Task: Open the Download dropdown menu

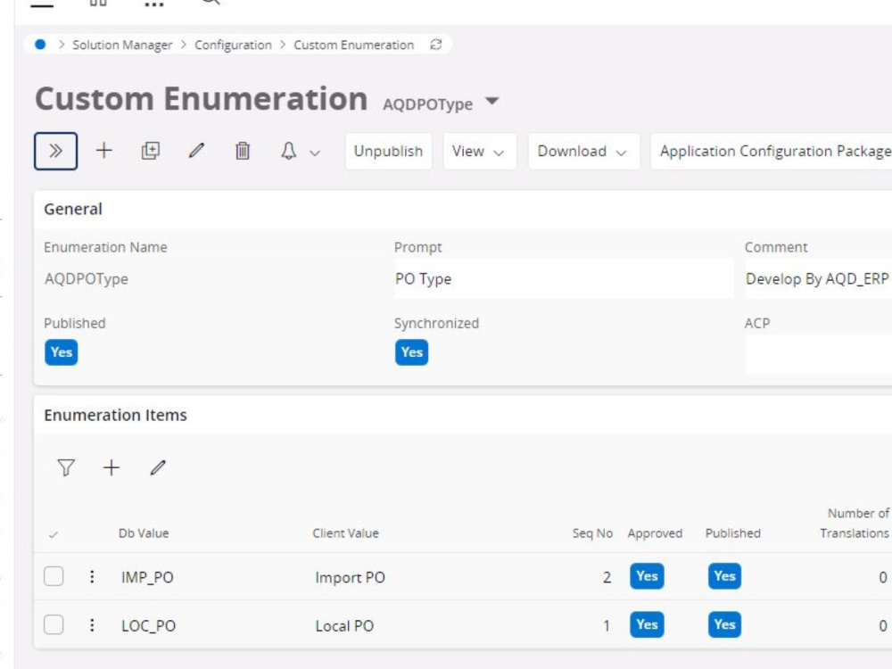Action: tap(583, 152)
